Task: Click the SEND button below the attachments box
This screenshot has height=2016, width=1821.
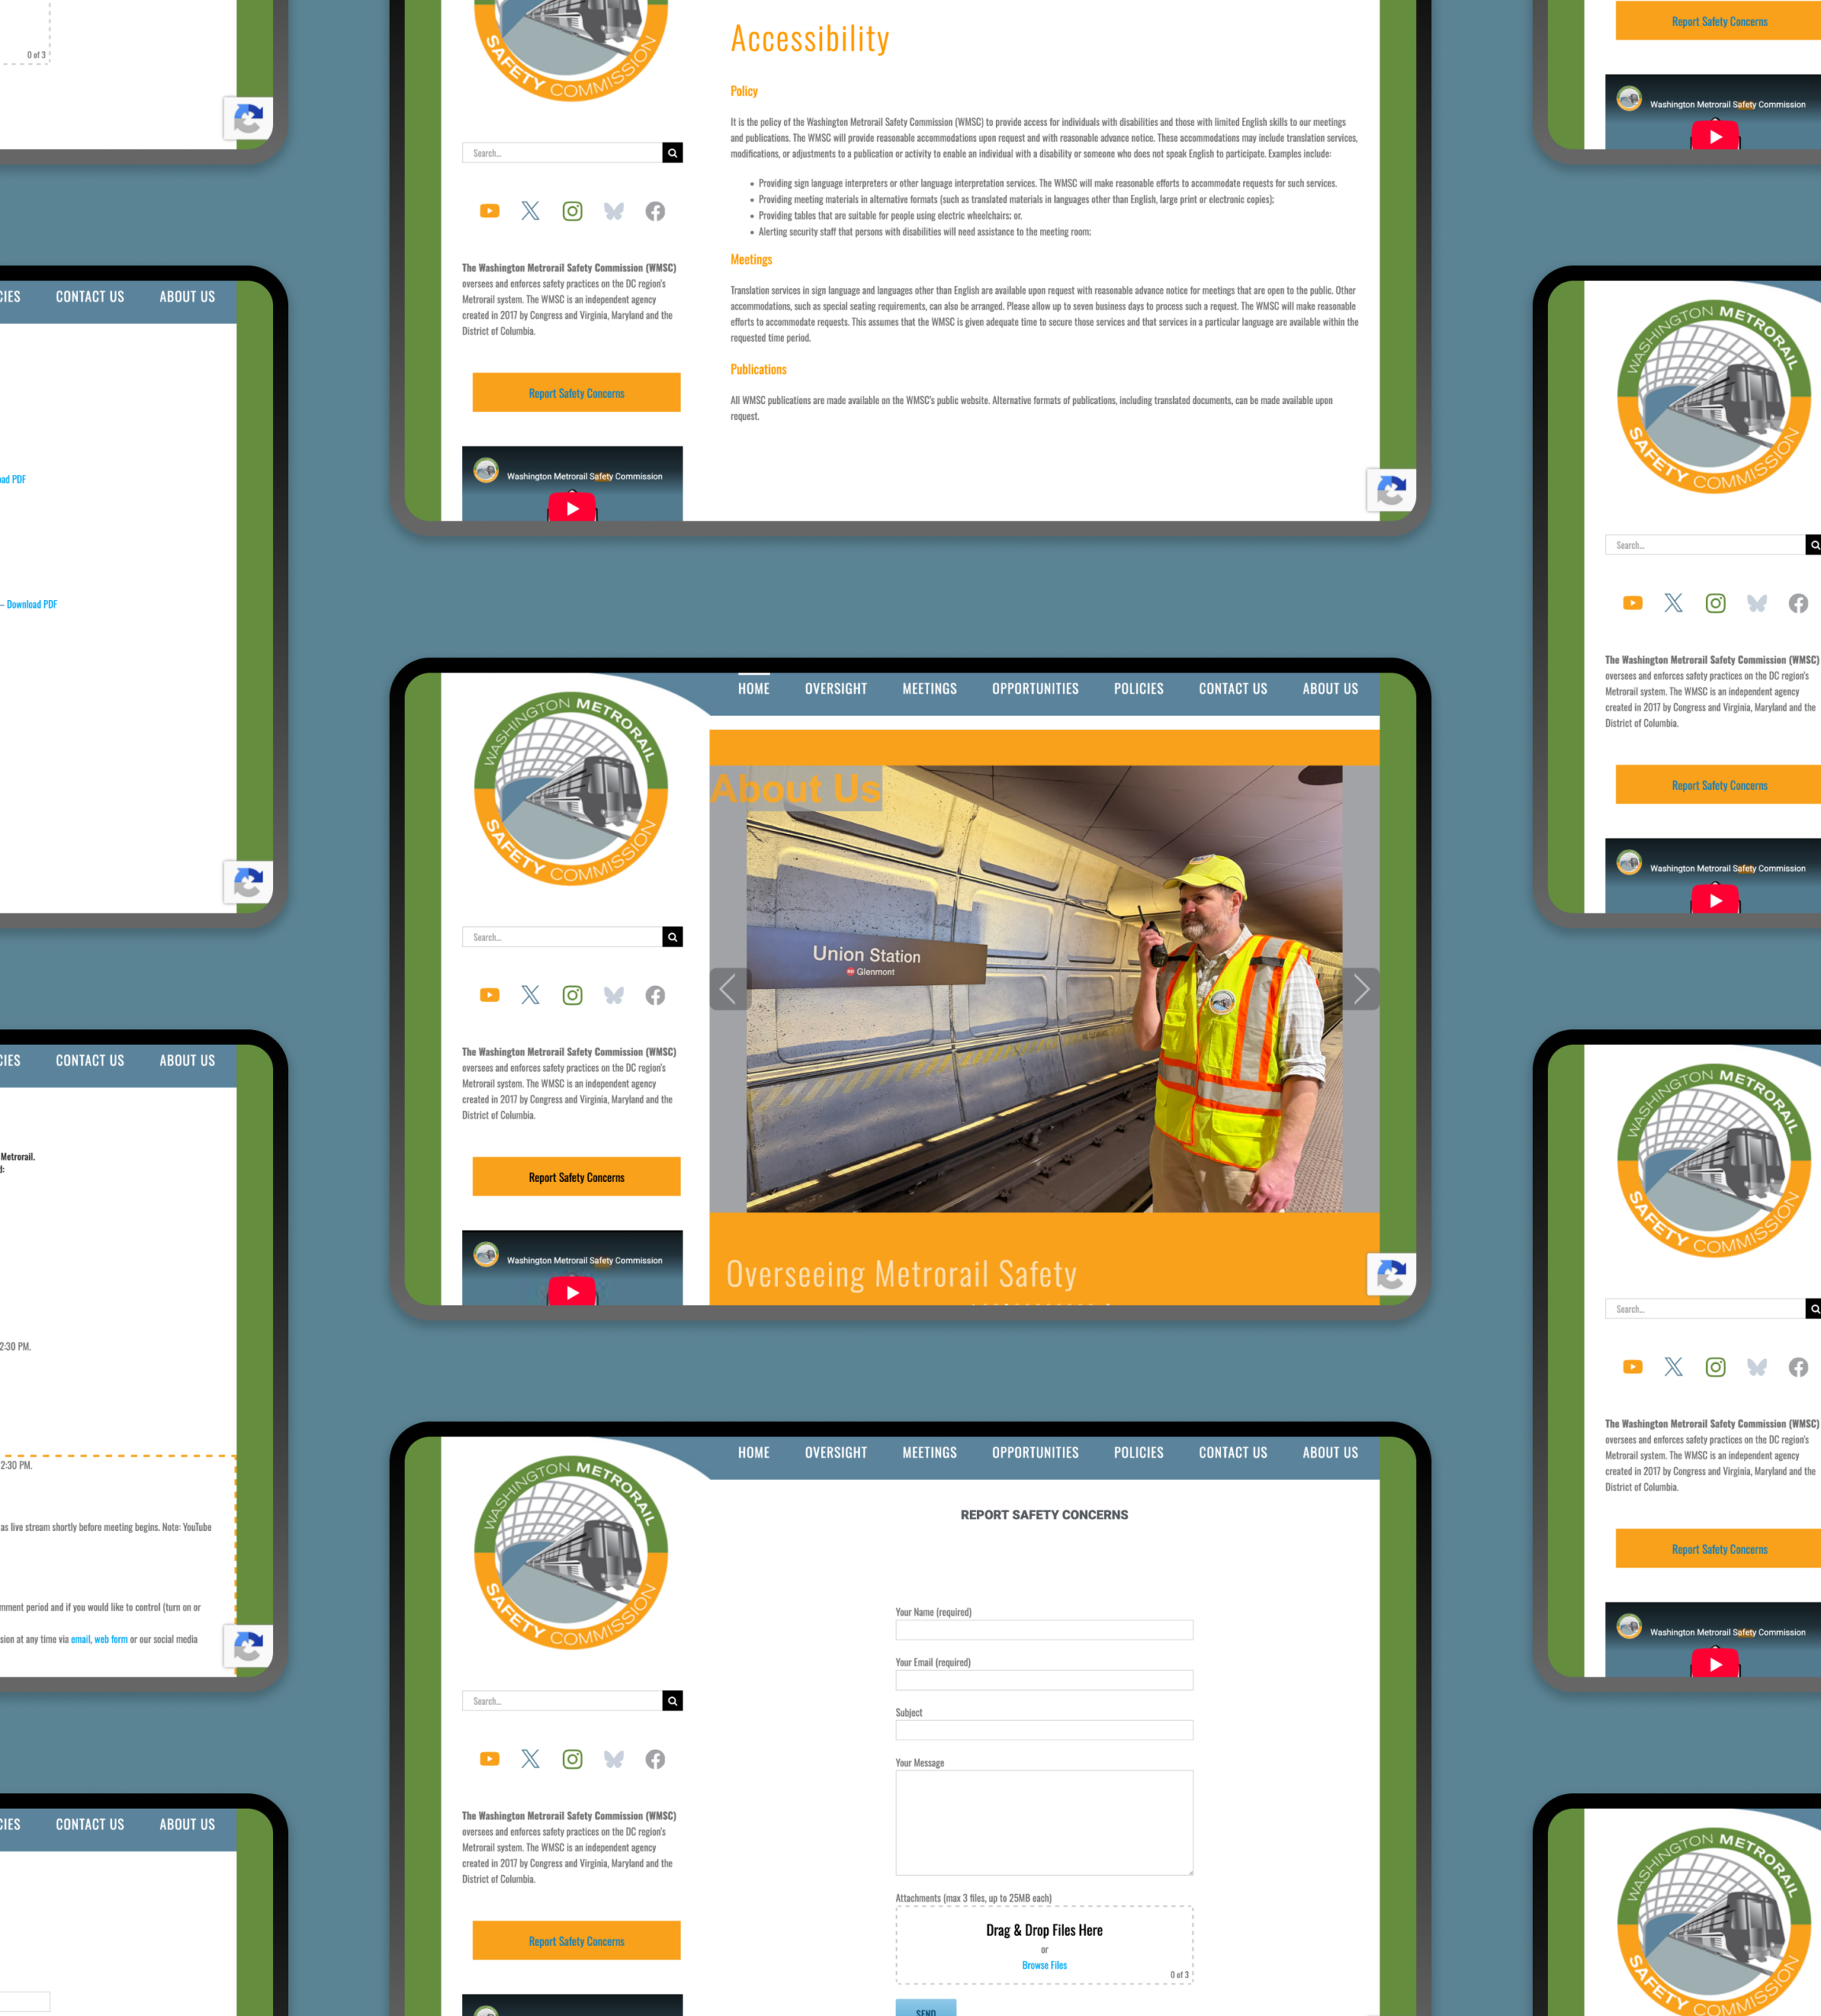Action: tap(926, 2008)
